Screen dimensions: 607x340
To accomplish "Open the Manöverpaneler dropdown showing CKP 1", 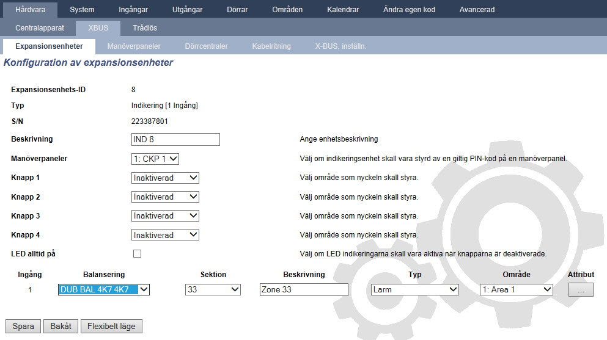I will point(155,159).
